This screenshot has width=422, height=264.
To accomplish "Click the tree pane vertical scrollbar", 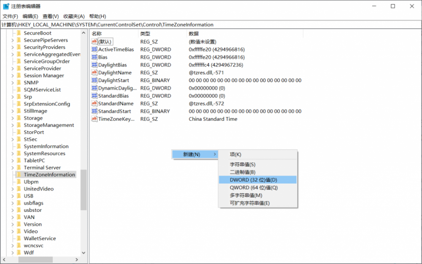I will pos(84,189).
